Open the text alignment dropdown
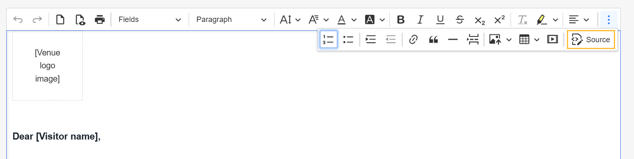The image size is (634, 159). [x=579, y=19]
